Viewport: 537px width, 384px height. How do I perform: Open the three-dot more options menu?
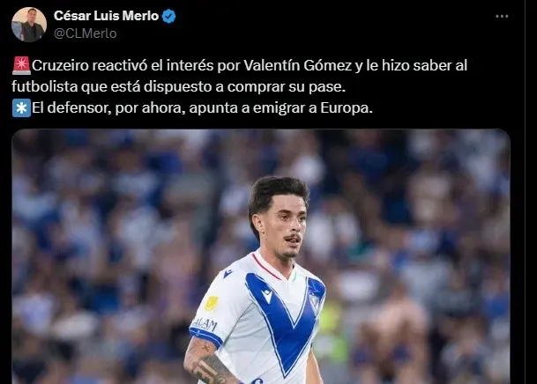pos(502,16)
